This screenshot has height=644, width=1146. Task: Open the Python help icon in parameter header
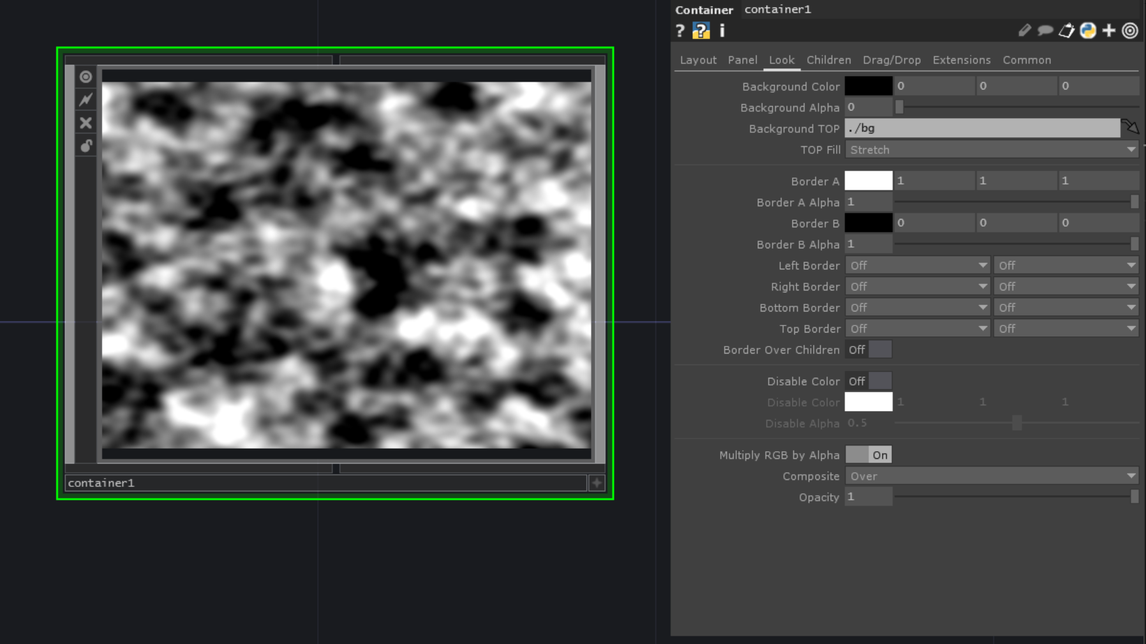coord(701,31)
